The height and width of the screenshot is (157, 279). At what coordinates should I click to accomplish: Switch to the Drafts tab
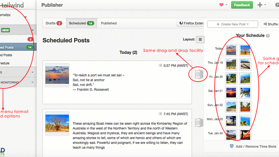tap(54, 23)
